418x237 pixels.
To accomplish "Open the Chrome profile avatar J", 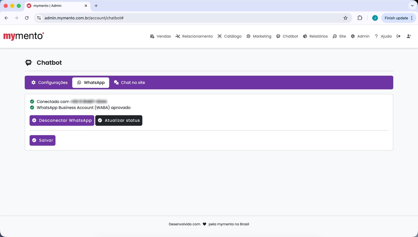I will (x=375, y=18).
